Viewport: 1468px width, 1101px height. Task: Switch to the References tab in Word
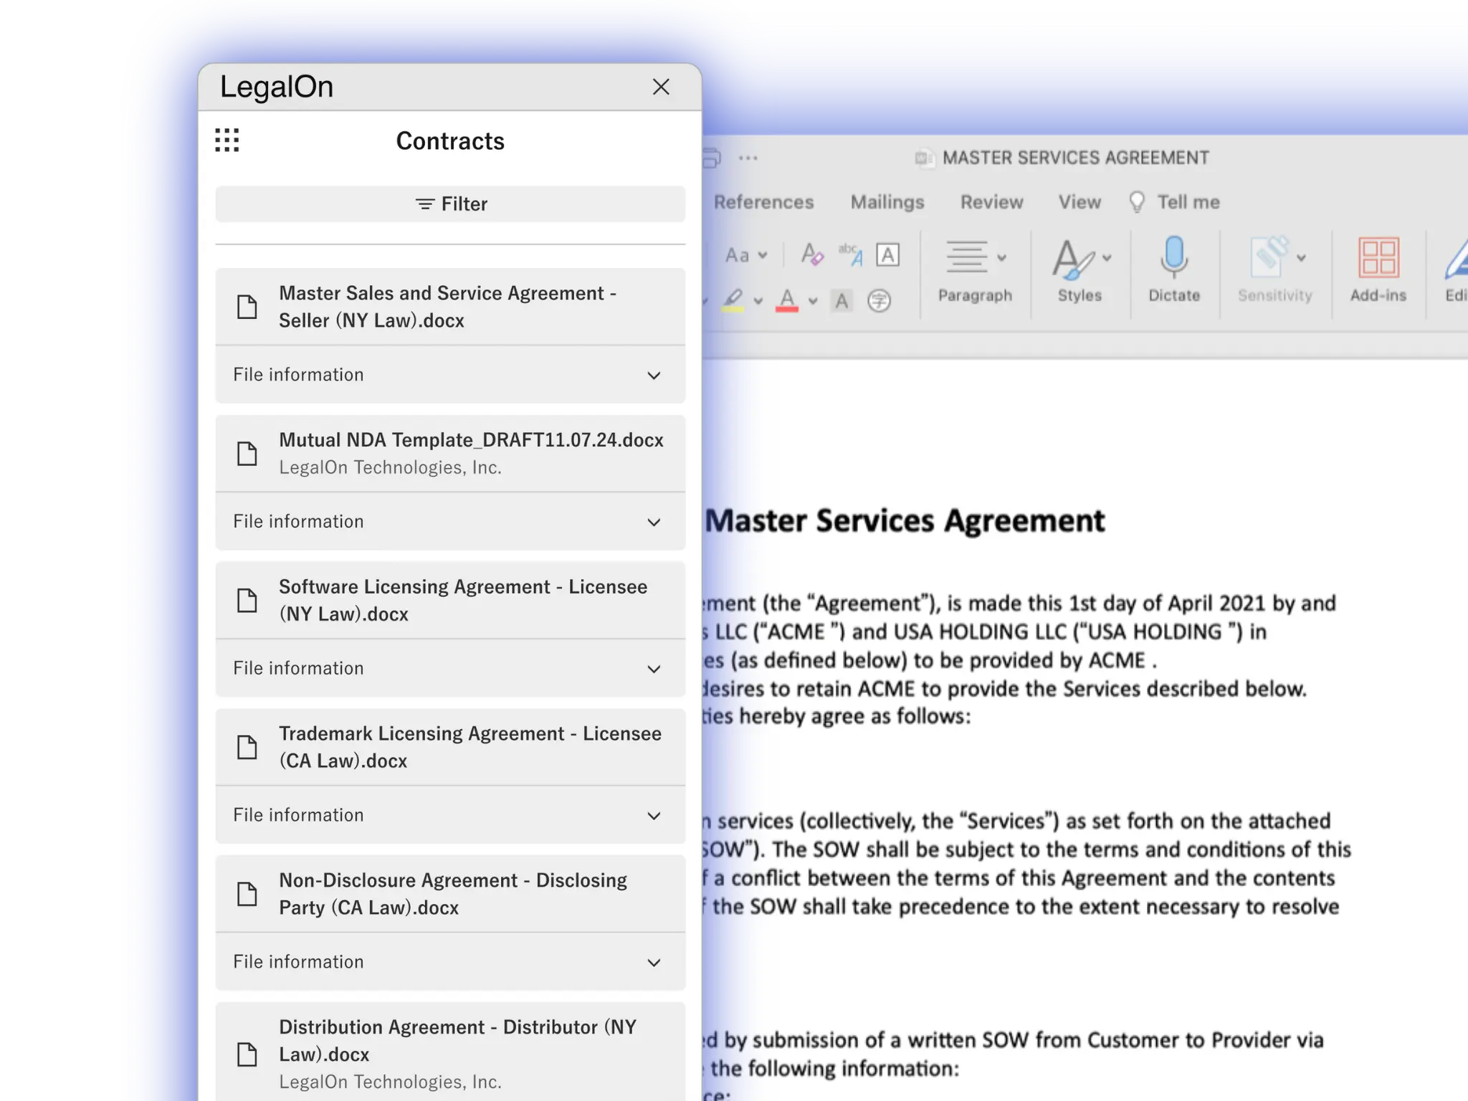(x=763, y=202)
